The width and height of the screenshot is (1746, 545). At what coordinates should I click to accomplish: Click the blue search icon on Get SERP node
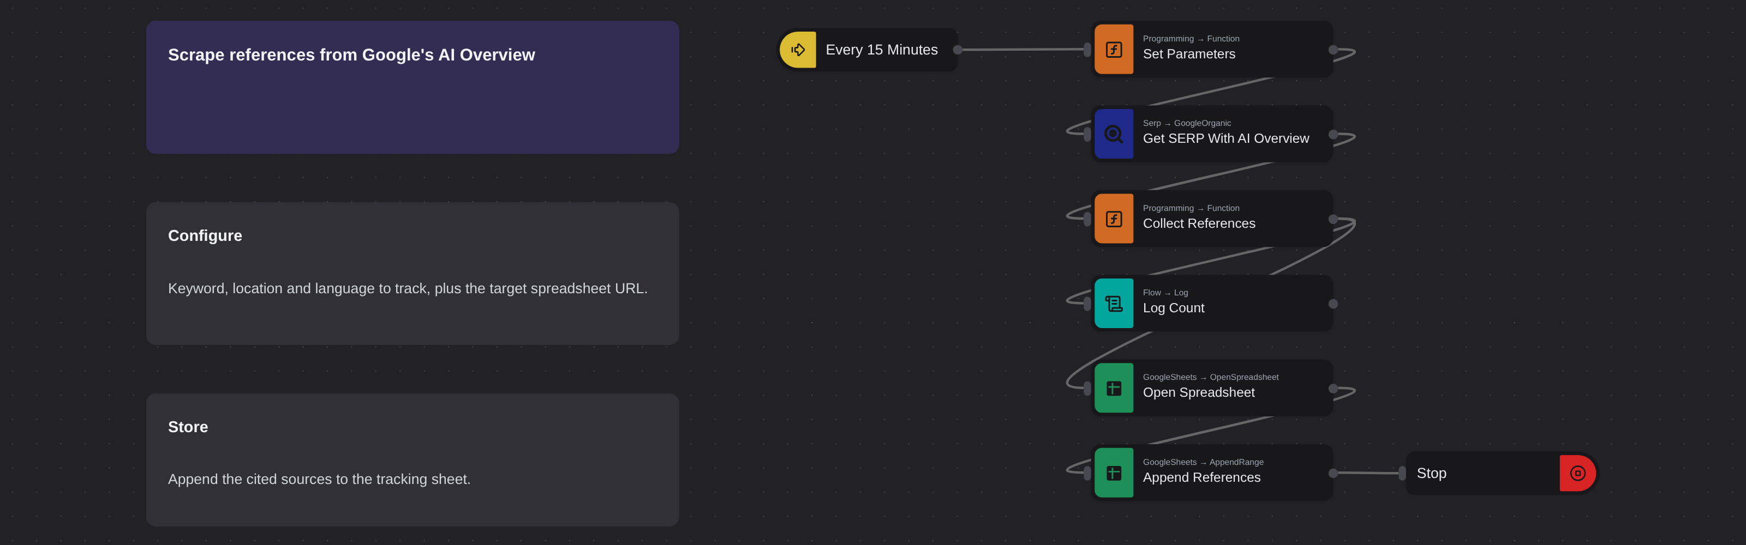tap(1114, 134)
